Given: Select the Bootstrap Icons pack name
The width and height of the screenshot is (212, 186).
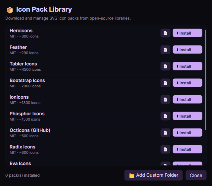Looking at the screenshot, I should [x=27, y=80].
